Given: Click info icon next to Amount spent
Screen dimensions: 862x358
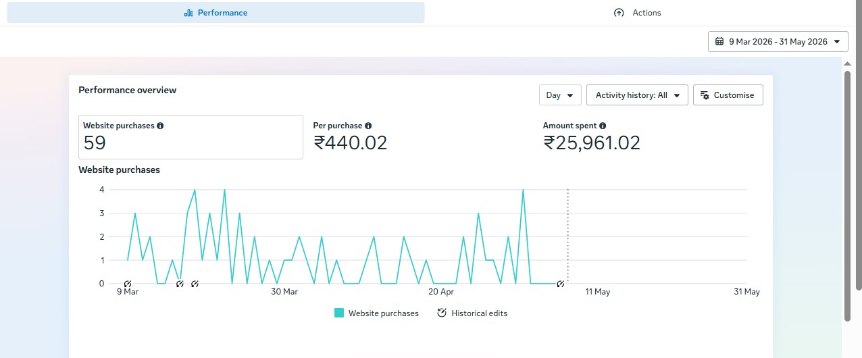Looking at the screenshot, I should [603, 126].
